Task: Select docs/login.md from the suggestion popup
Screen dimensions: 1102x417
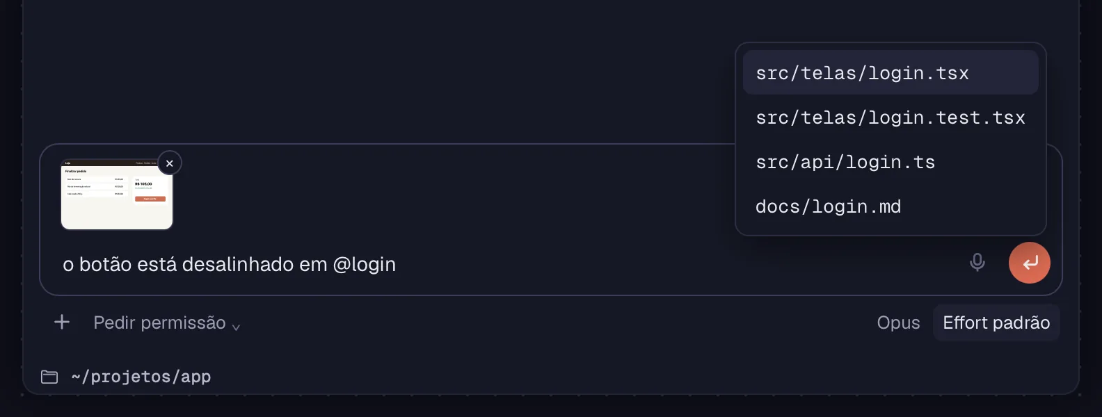Action: 891,206
